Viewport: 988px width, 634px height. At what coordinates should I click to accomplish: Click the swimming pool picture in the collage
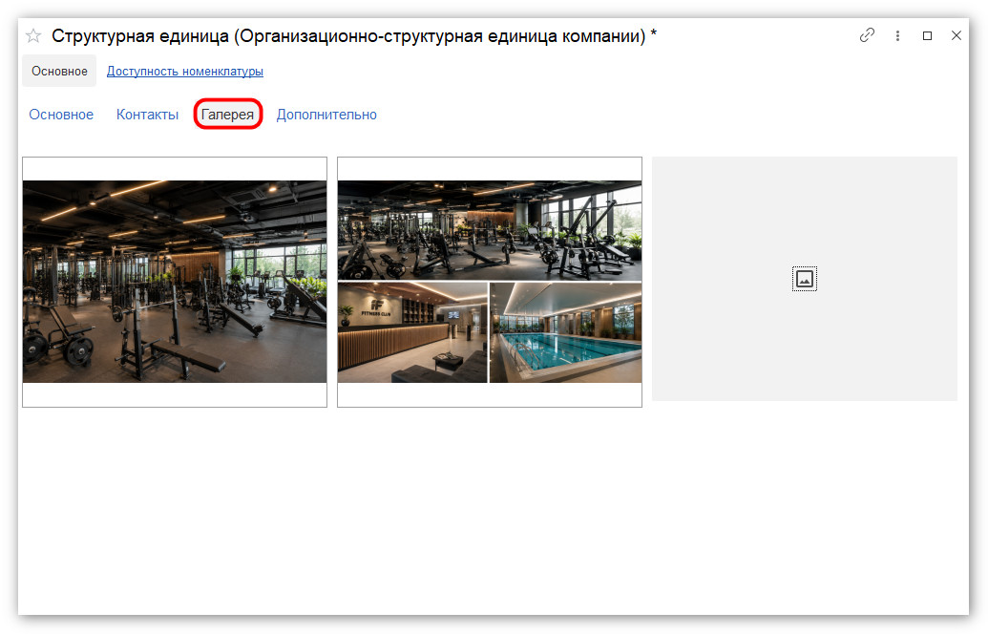pos(565,333)
